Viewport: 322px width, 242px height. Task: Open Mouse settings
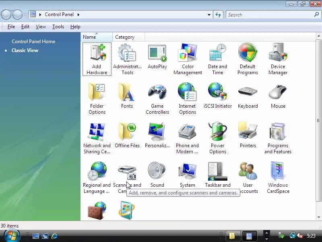pos(278,96)
